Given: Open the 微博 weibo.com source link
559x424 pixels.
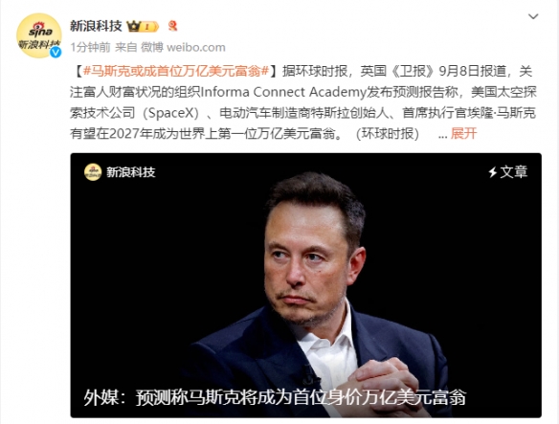Looking at the screenshot, I should point(183,47).
